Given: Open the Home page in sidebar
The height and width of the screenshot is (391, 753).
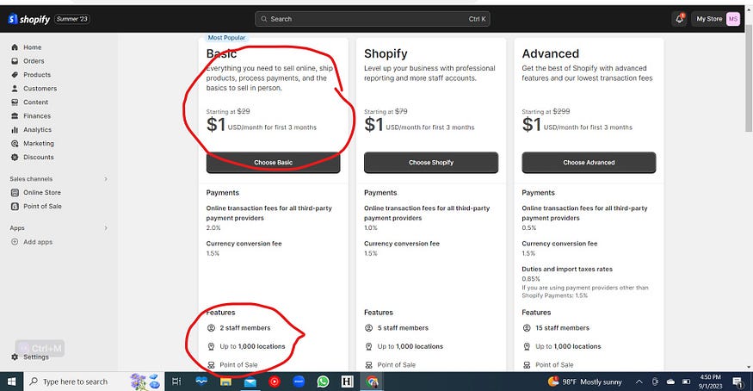Looking at the screenshot, I should coord(32,47).
